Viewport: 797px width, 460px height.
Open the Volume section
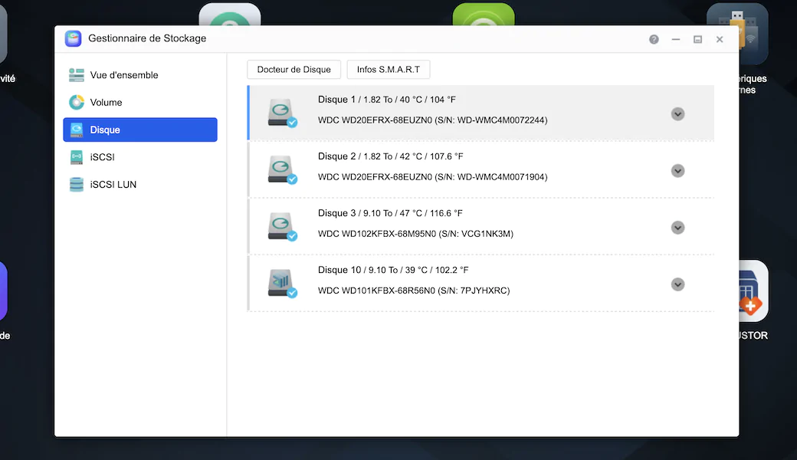[x=140, y=103]
